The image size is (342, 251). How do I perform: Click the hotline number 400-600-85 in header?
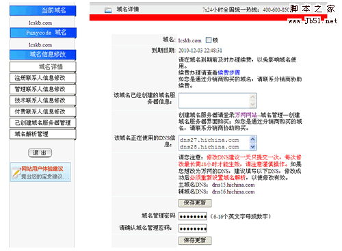tap(276, 10)
